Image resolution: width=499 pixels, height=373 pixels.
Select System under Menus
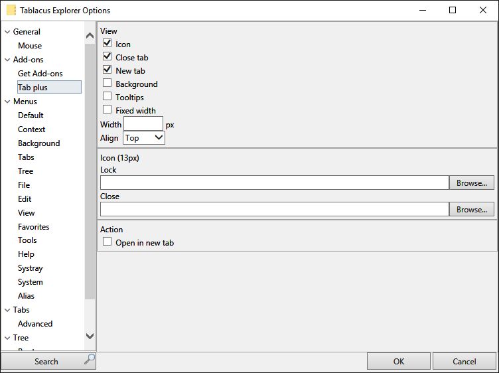click(x=31, y=282)
